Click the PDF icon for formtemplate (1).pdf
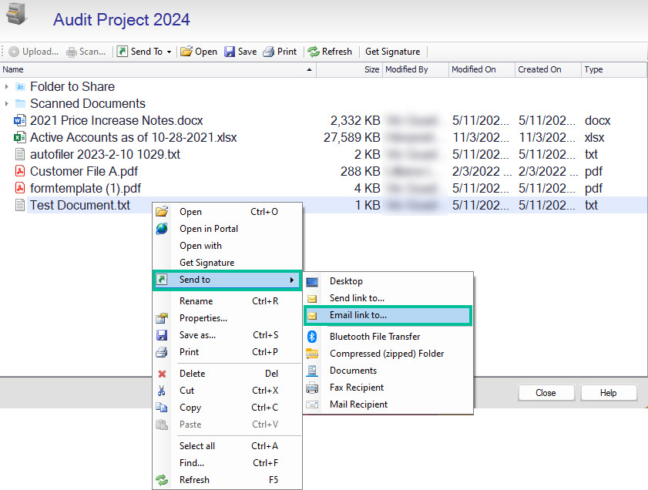This screenshot has width=648, height=490. pos(20,188)
